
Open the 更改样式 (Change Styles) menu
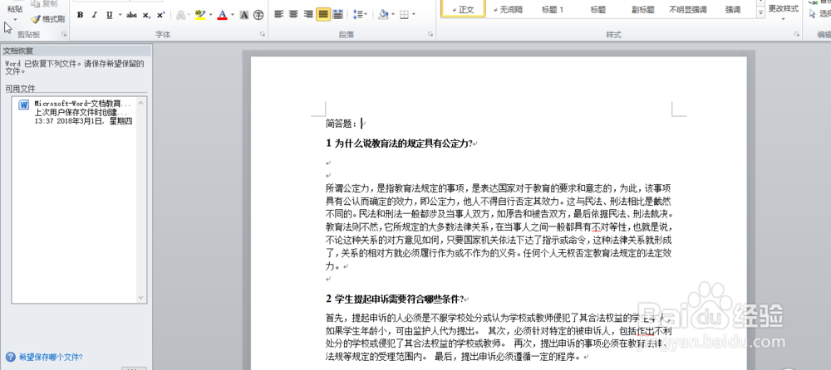[x=784, y=12]
